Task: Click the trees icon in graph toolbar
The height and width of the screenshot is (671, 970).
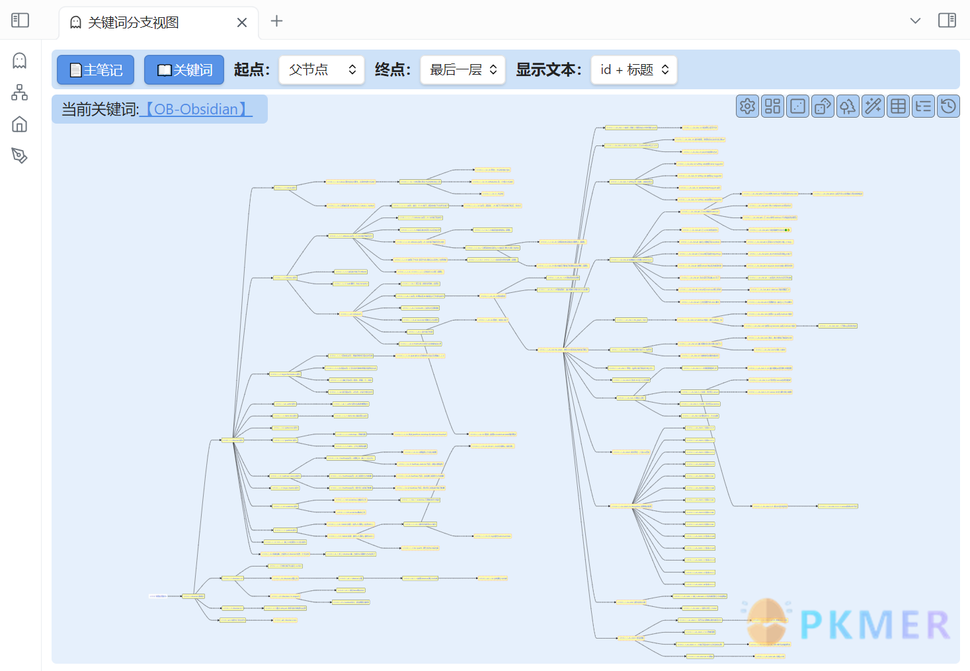Action: (x=848, y=106)
